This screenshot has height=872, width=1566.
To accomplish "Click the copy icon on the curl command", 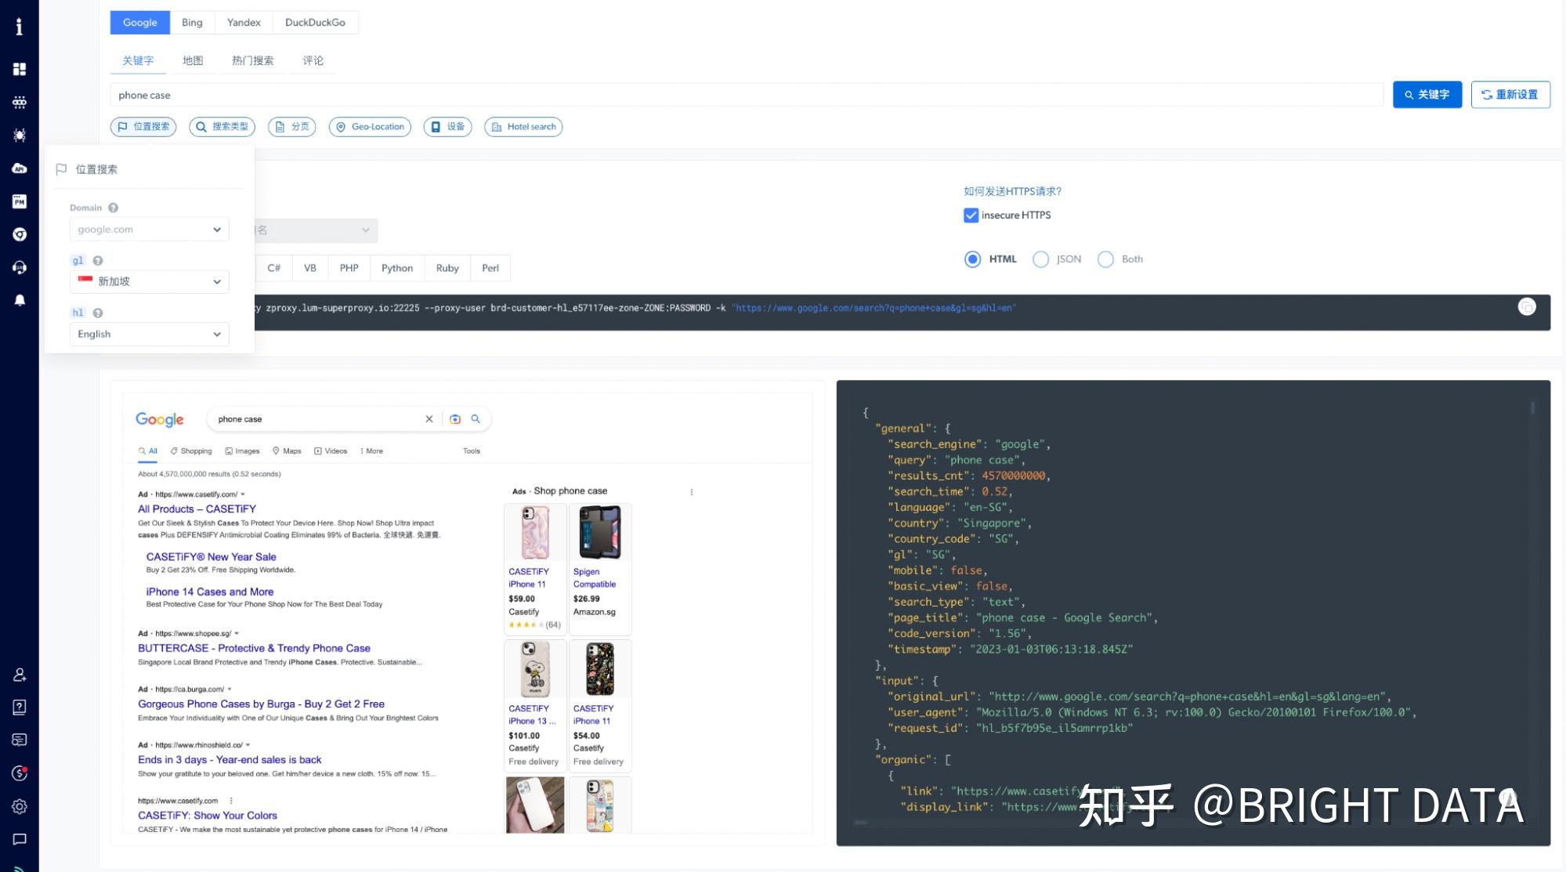I will coord(1526,307).
